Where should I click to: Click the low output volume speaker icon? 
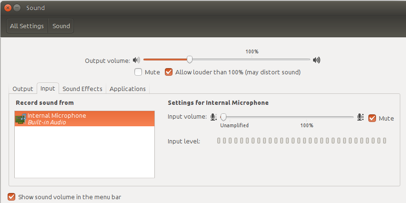137,60
